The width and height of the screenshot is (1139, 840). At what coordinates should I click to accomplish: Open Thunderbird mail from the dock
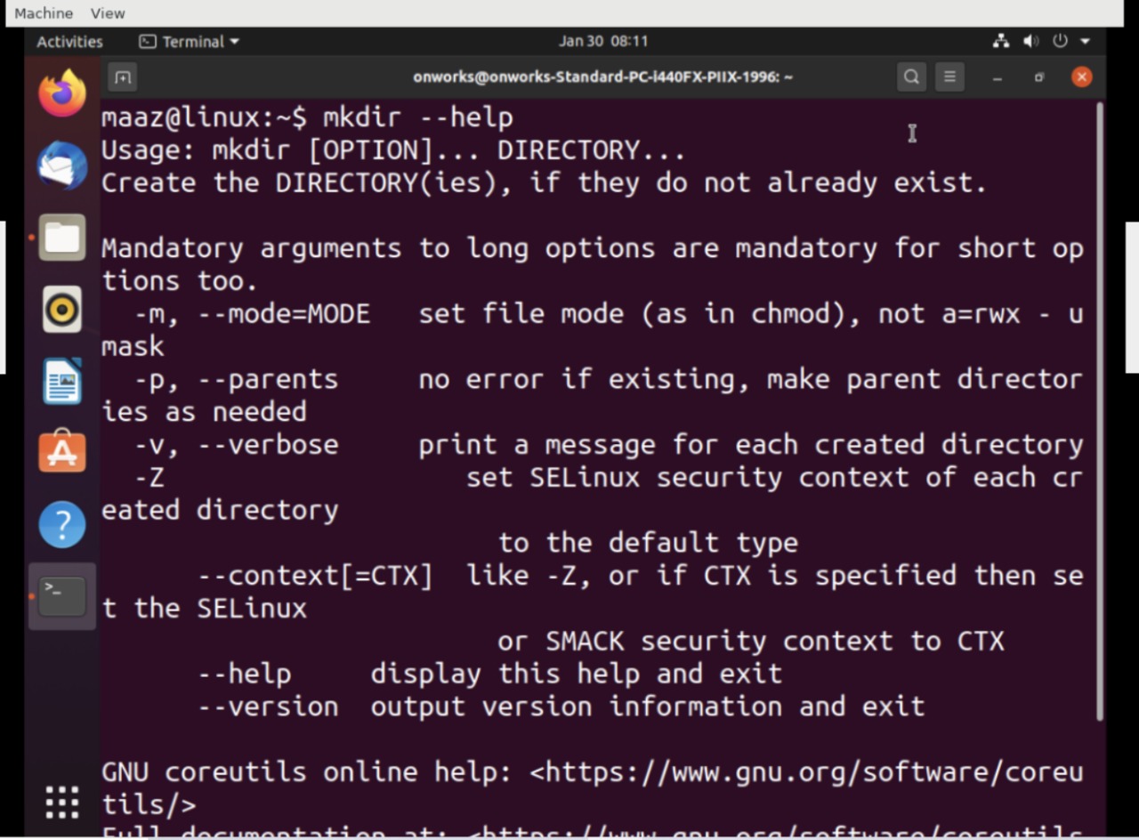pos(62,166)
